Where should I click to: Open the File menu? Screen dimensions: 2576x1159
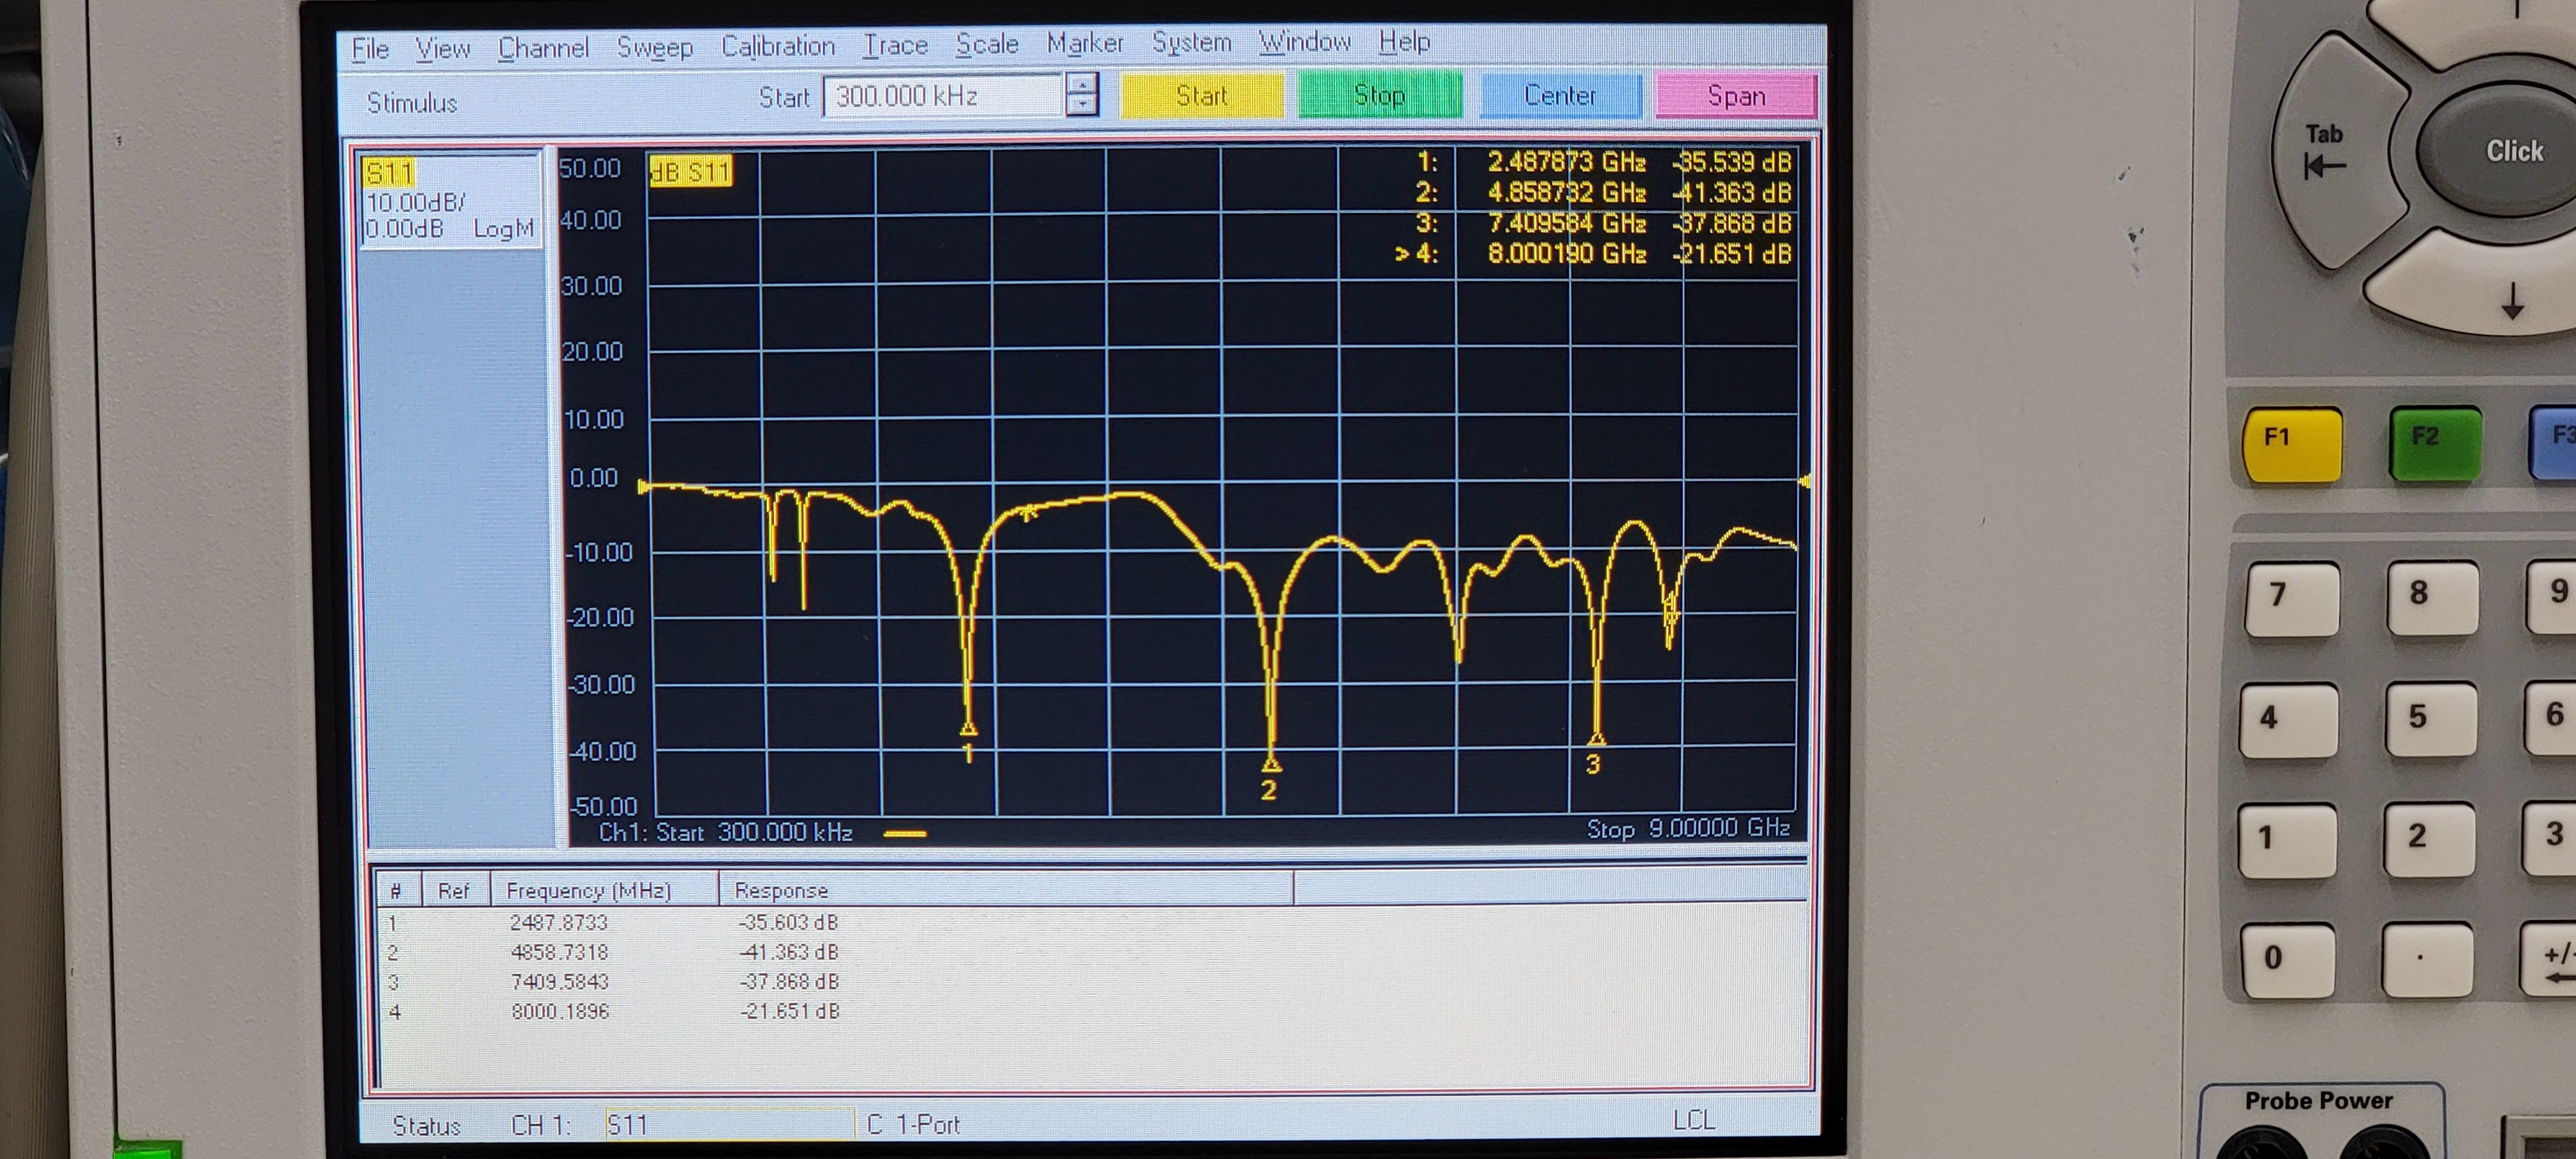(370, 48)
